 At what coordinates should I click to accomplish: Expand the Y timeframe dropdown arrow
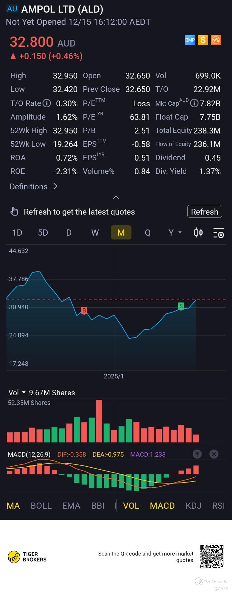[x=180, y=232]
